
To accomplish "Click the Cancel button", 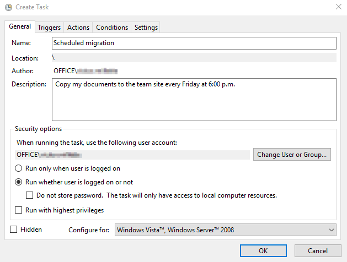I will click(x=318, y=251).
